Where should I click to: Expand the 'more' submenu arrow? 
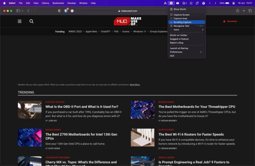tap(203, 30)
